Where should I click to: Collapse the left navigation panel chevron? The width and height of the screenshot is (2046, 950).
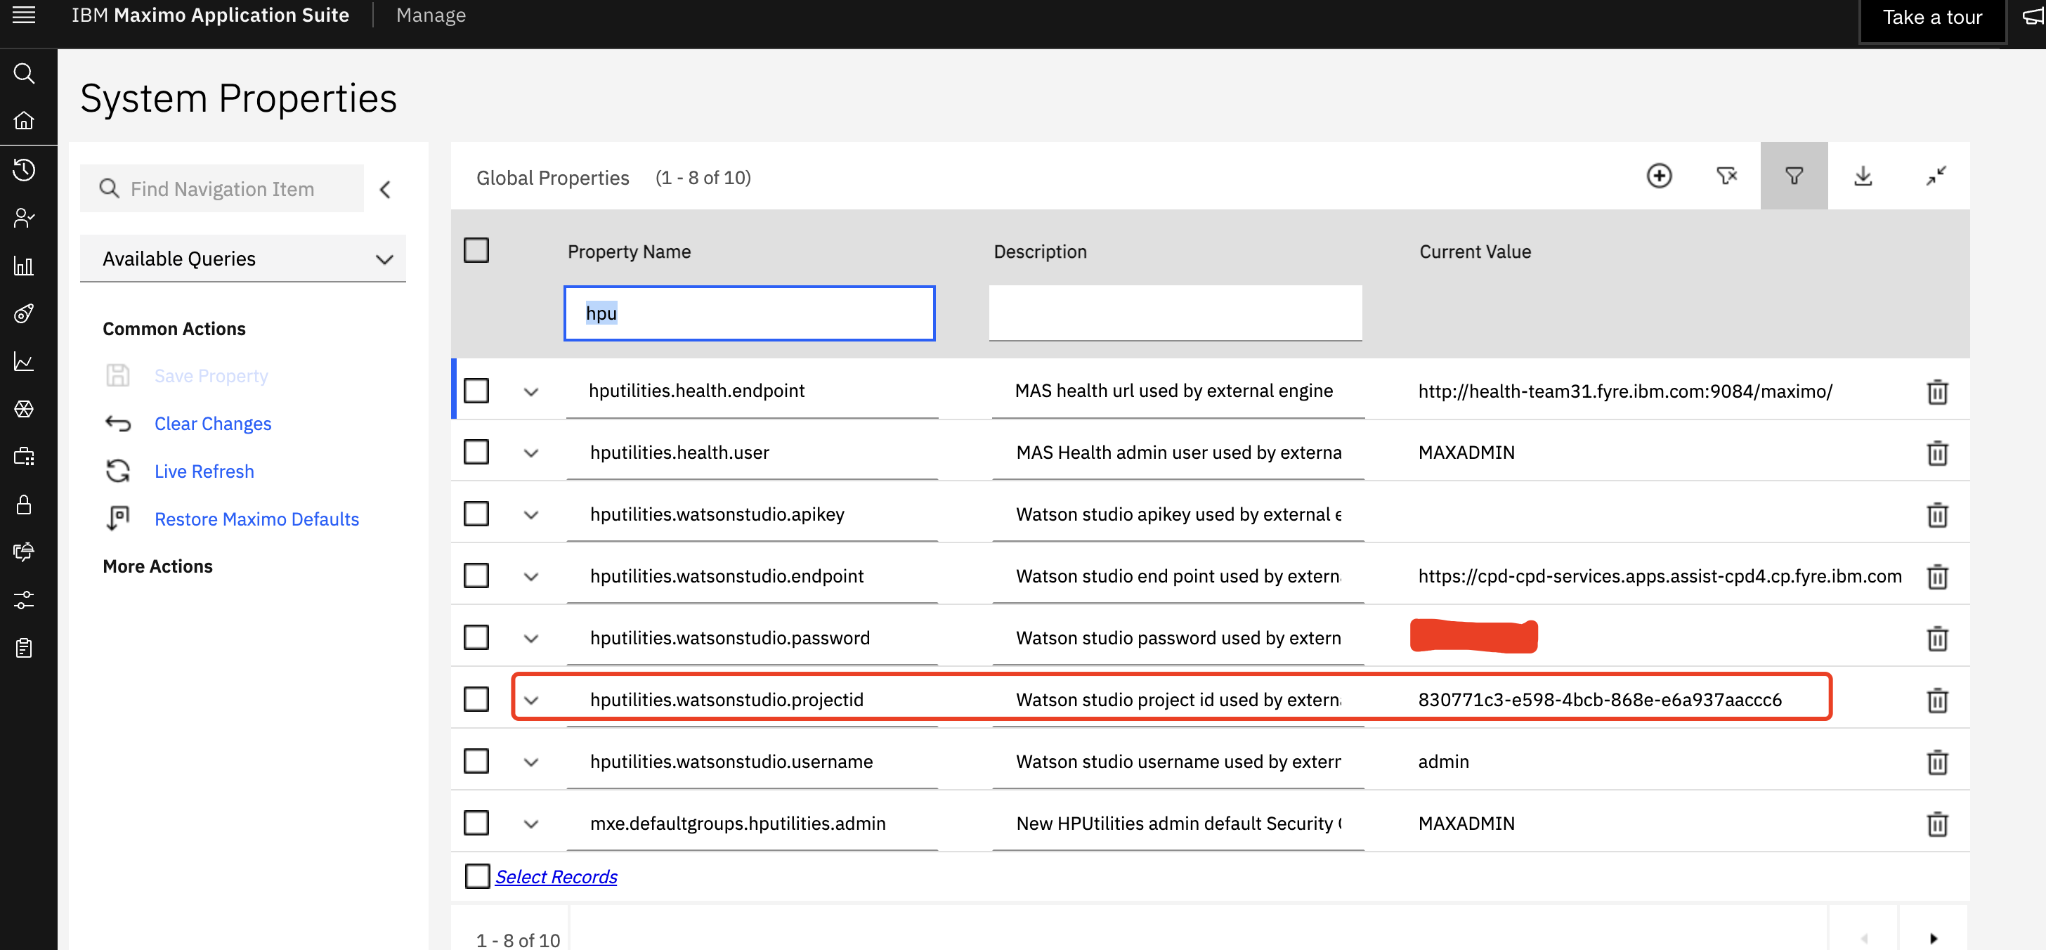(385, 189)
